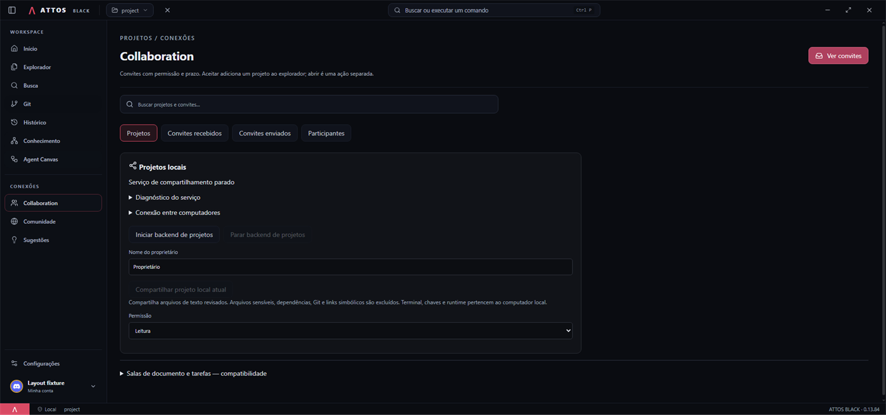886x415 pixels.
Task: Click the project name in status bar
Action: coord(72,409)
